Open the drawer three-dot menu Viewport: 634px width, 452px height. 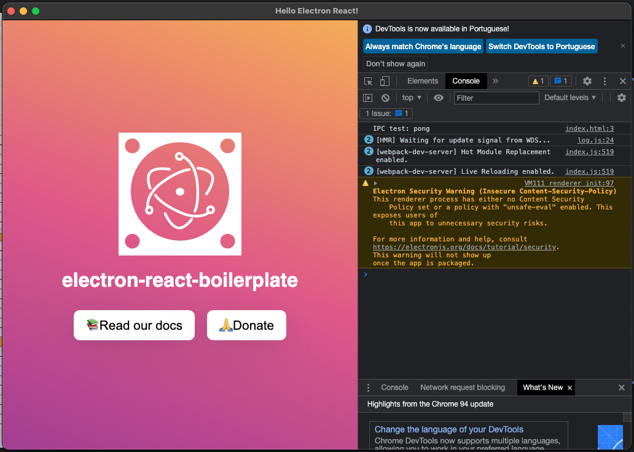pyautogui.click(x=368, y=388)
